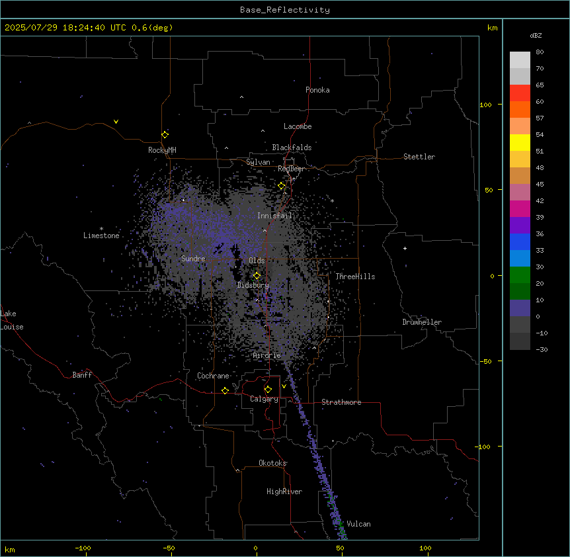This screenshot has width=570, height=557.
Task: Select the purple 36-39 dBZ legend swatch
Action: [520, 226]
